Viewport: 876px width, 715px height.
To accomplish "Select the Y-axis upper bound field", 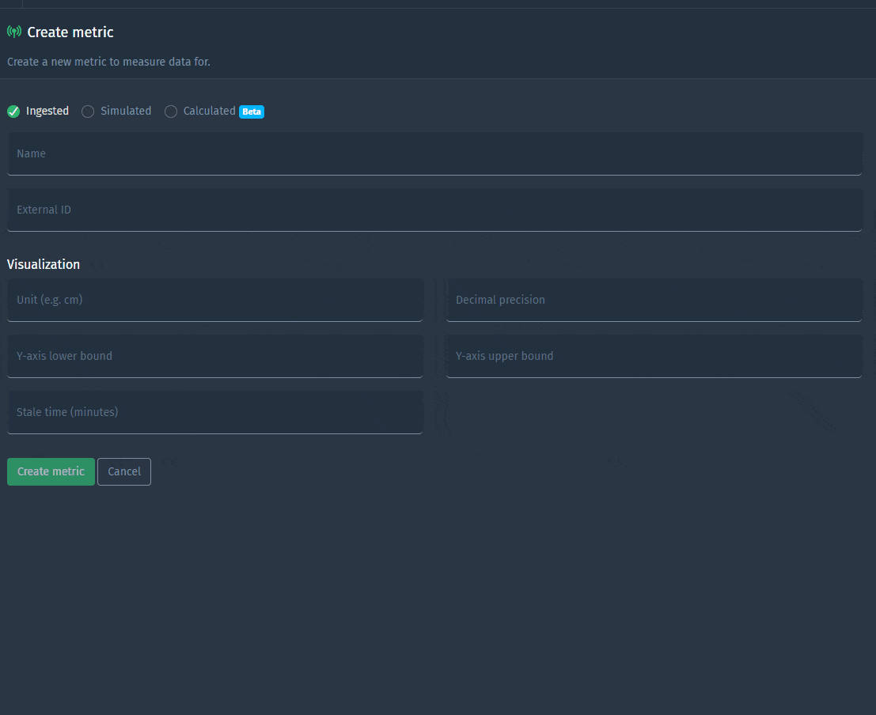I will click(x=654, y=356).
